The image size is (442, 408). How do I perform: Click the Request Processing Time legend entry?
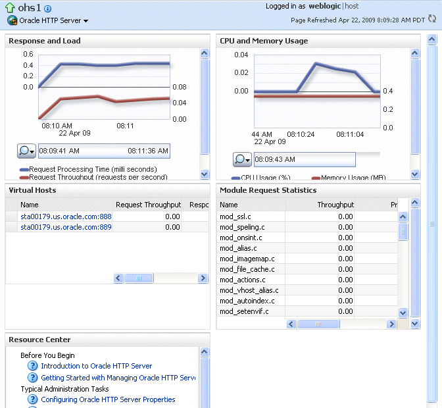88,169
